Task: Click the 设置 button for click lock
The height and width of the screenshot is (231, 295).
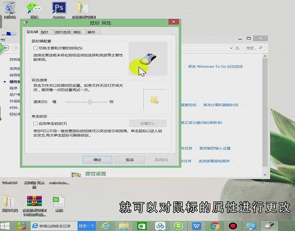Action: (x=148, y=123)
